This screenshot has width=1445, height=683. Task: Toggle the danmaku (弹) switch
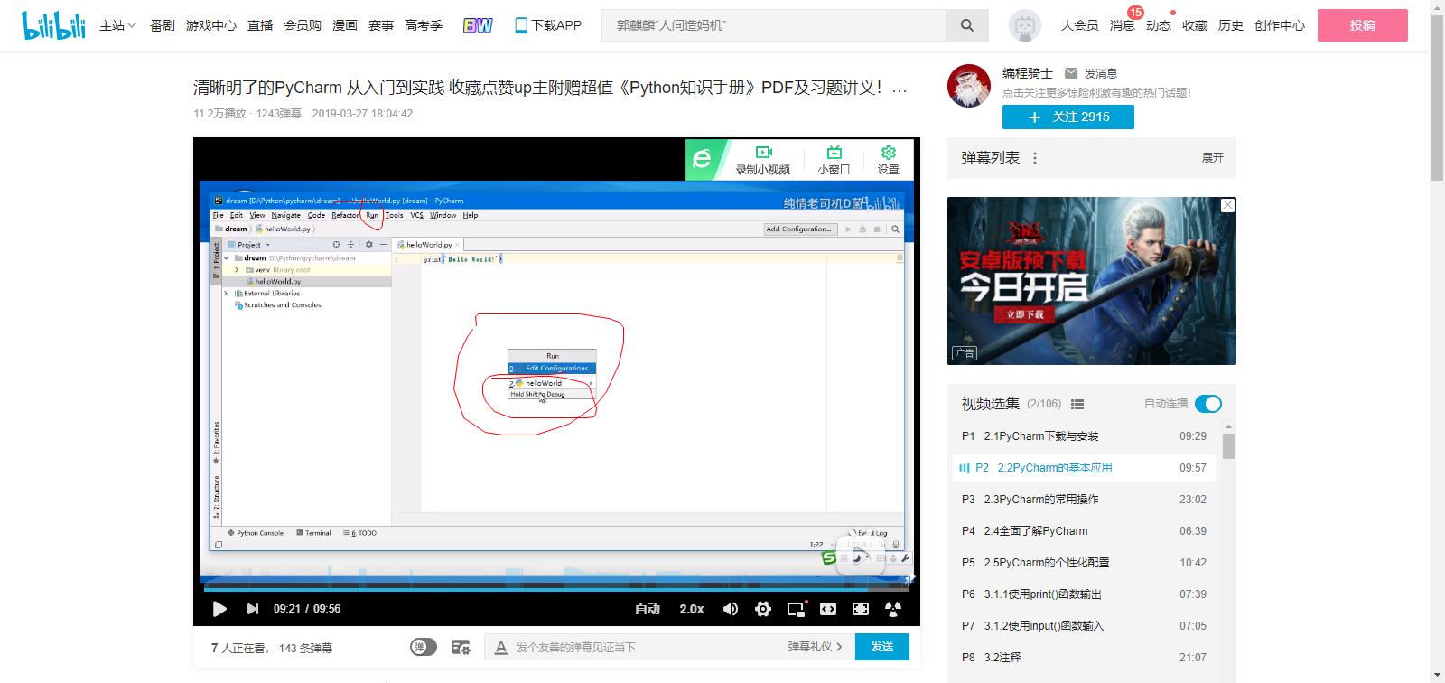[424, 647]
